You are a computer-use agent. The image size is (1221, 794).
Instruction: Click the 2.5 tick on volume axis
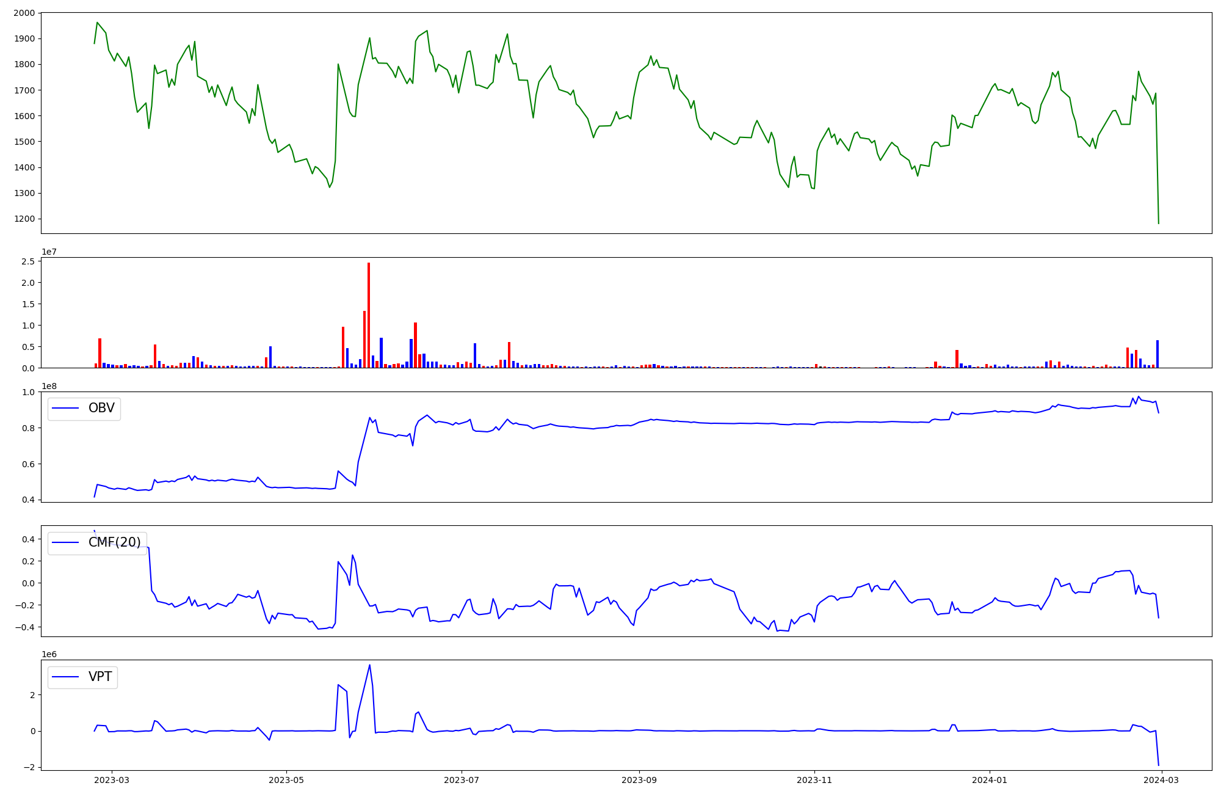[29, 261]
